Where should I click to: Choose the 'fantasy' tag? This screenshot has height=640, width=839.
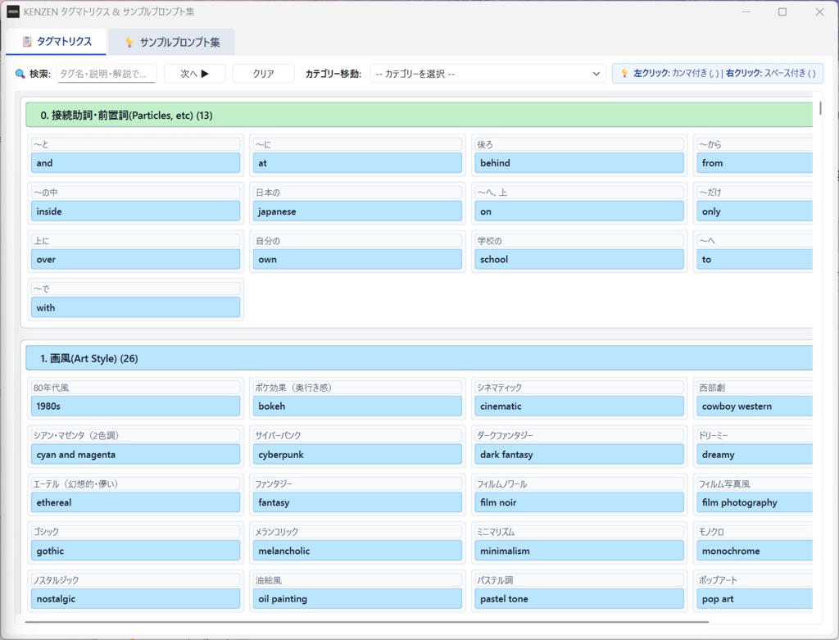click(357, 502)
